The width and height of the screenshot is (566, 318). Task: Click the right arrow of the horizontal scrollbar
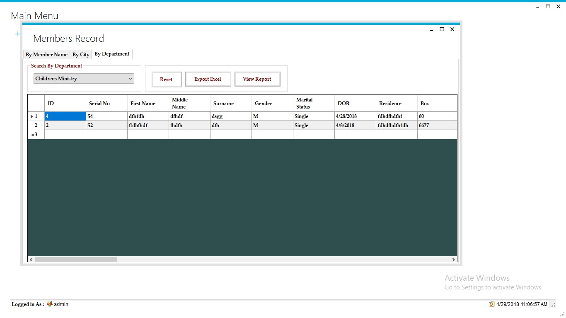pos(454,259)
